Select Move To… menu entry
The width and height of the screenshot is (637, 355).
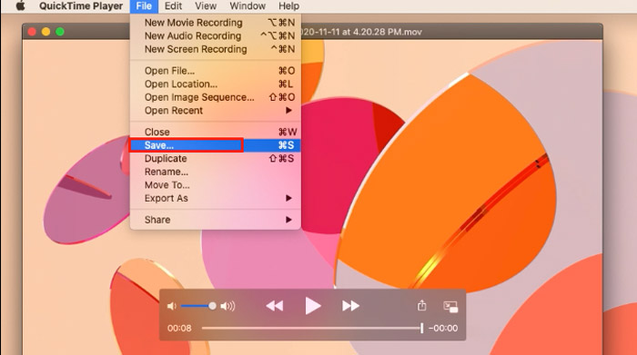coord(216,185)
